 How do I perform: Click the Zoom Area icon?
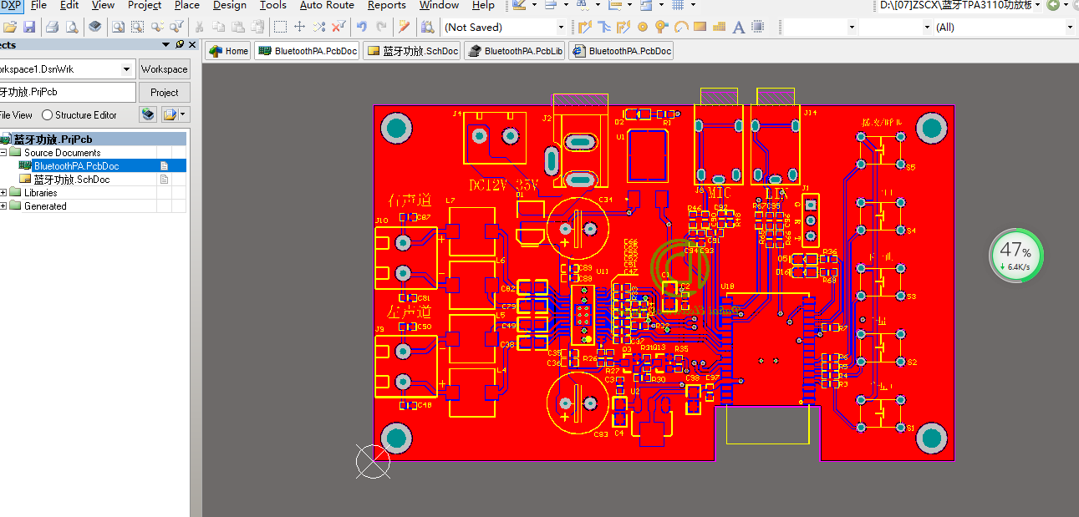(x=137, y=27)
